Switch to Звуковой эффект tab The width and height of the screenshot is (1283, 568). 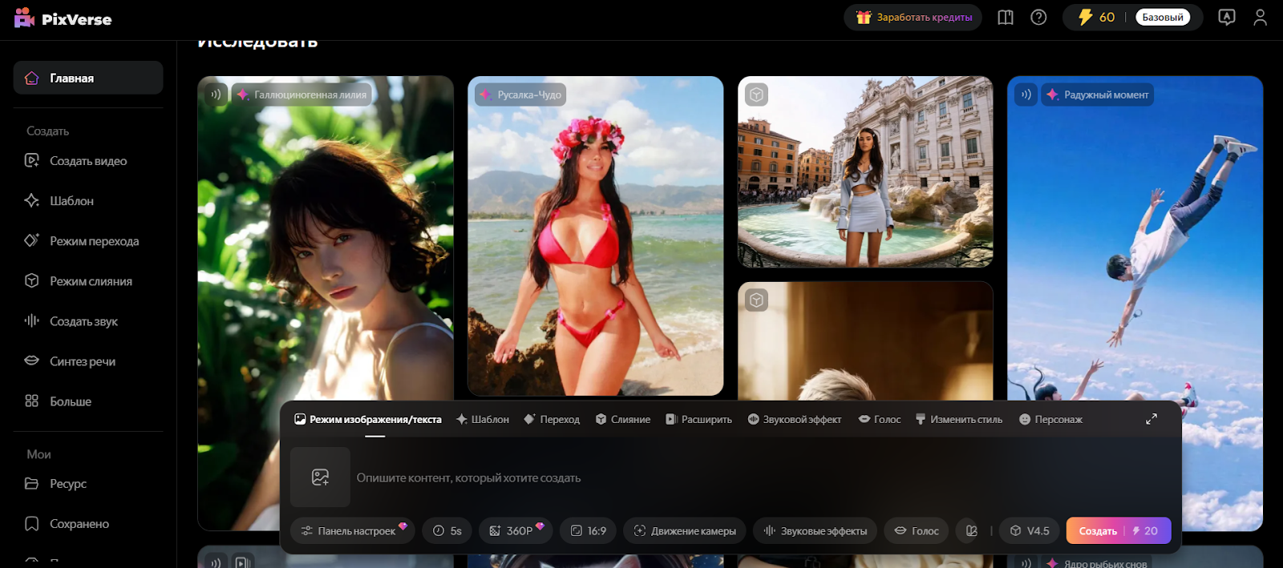click(x=795, y=419)
